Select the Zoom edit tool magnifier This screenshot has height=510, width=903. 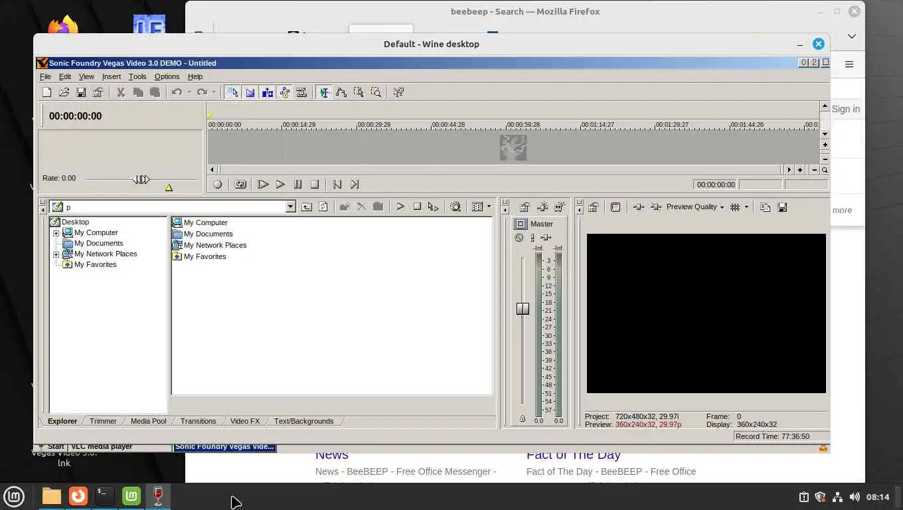click(x=376, y=92)
